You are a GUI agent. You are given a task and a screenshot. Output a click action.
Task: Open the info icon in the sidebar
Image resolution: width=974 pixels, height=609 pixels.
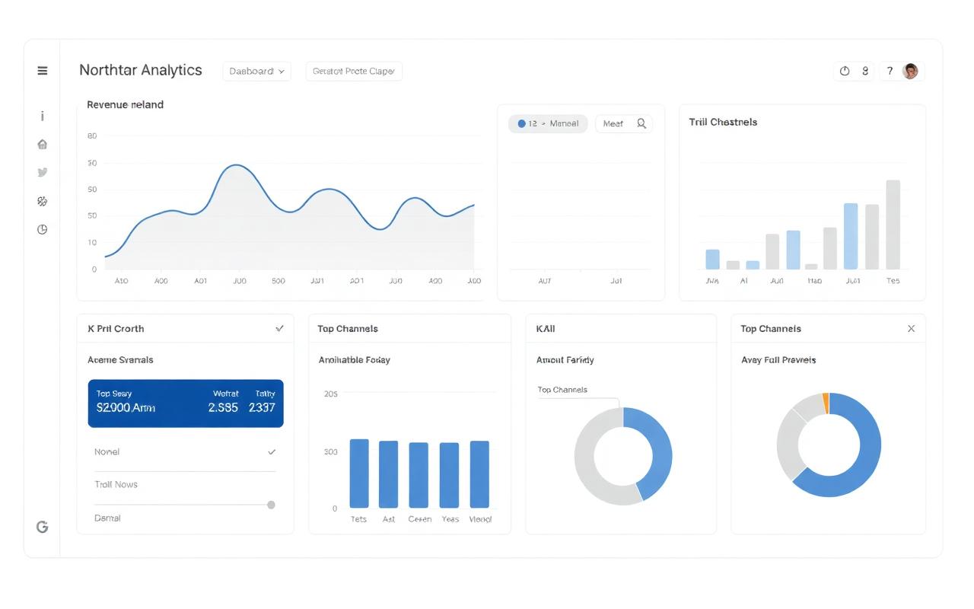tap(43, 116)
